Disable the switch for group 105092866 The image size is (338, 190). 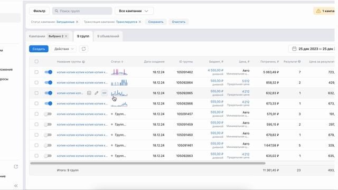coord(48,103)
